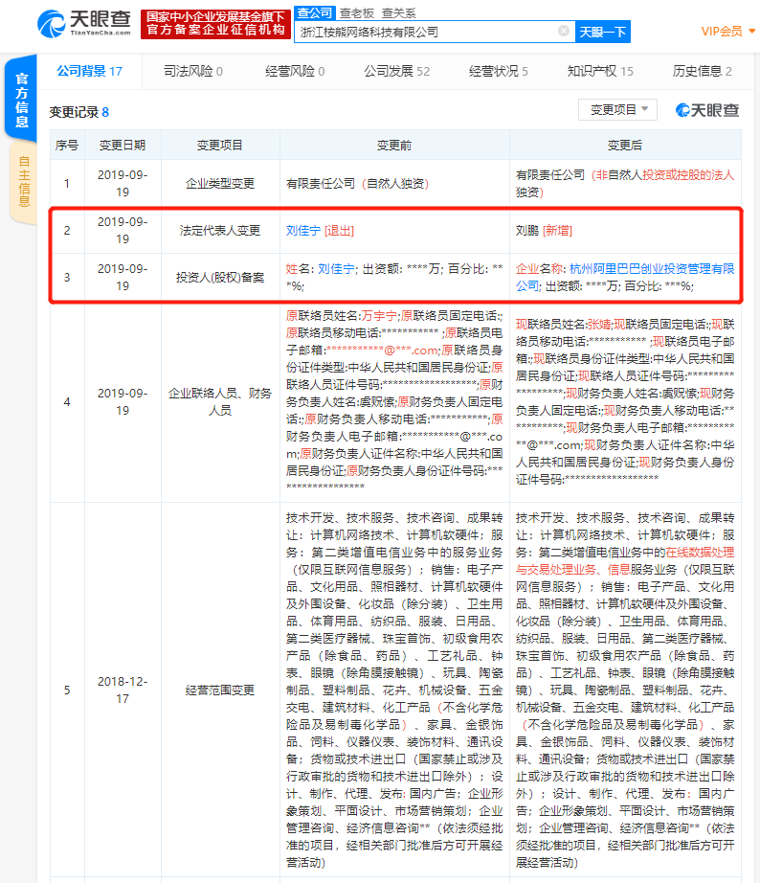Open the 历史信息 2 tab
Screen dimensions: 760x883
tap(702, 72)
